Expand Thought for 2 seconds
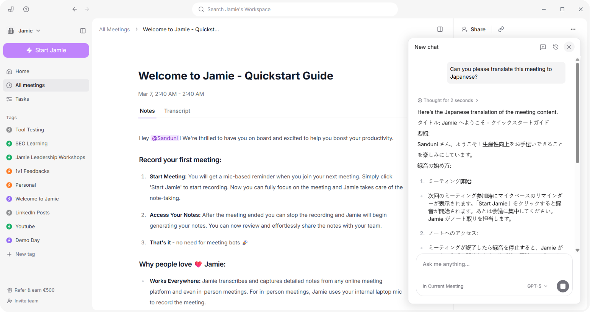This screenshot has width=590, height=312. coord(448,100)
